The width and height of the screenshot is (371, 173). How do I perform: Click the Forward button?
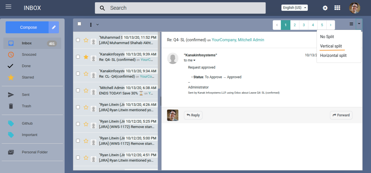click(341, 115)
